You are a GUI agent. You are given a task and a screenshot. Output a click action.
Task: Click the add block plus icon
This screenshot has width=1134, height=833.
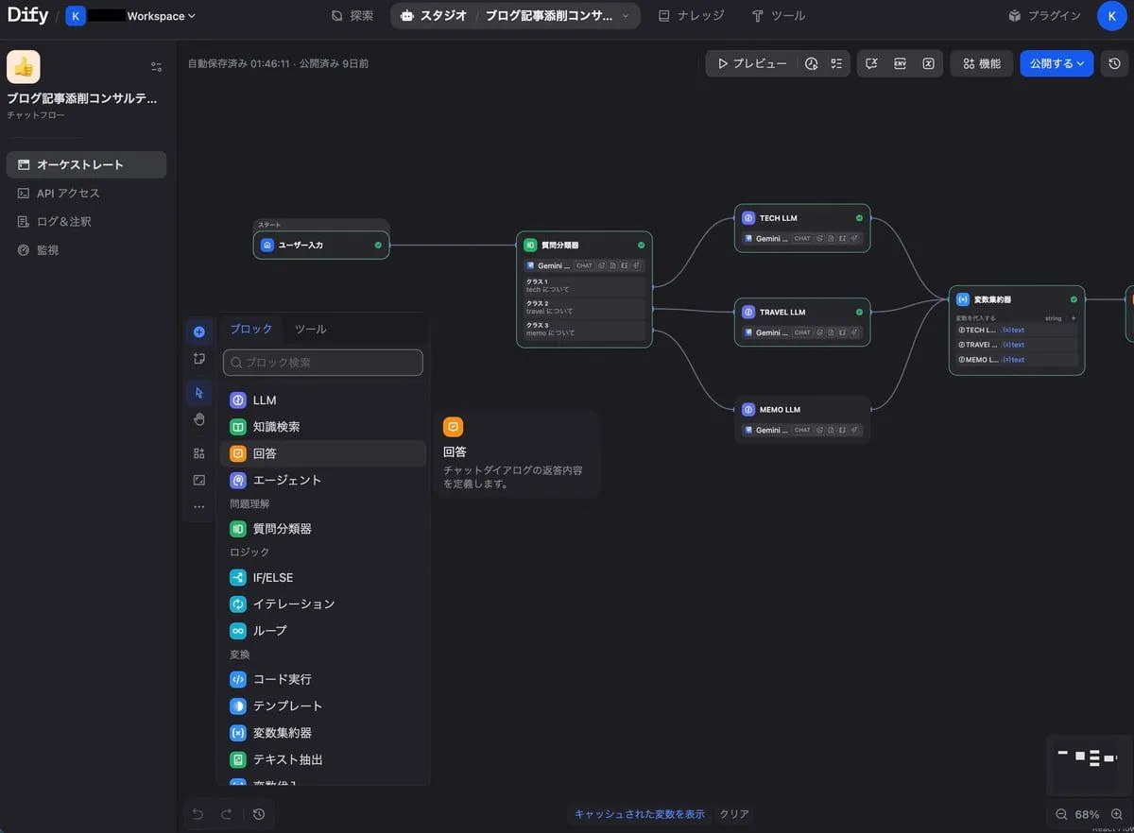pyautogui.click(x=198, y=331)
